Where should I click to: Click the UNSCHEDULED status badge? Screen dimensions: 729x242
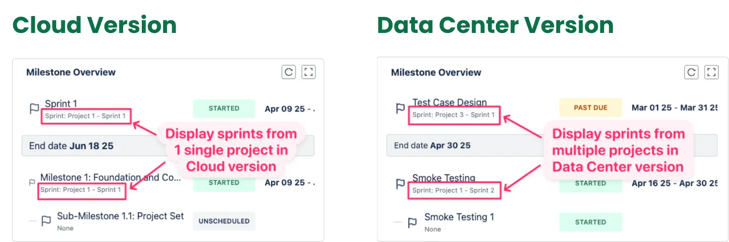[224, 221]
